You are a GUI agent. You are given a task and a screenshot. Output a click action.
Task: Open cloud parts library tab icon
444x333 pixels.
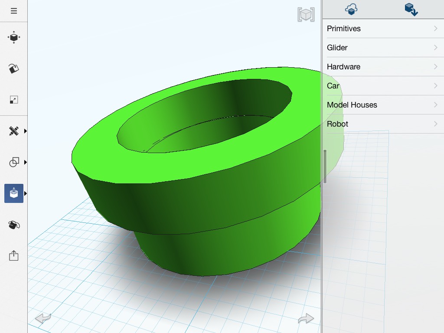(351, 9)
